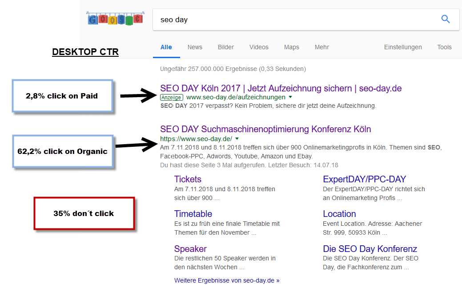The image size is (462, 291).
Task: Open the Bilder results tab
Action: click(226, 47)
